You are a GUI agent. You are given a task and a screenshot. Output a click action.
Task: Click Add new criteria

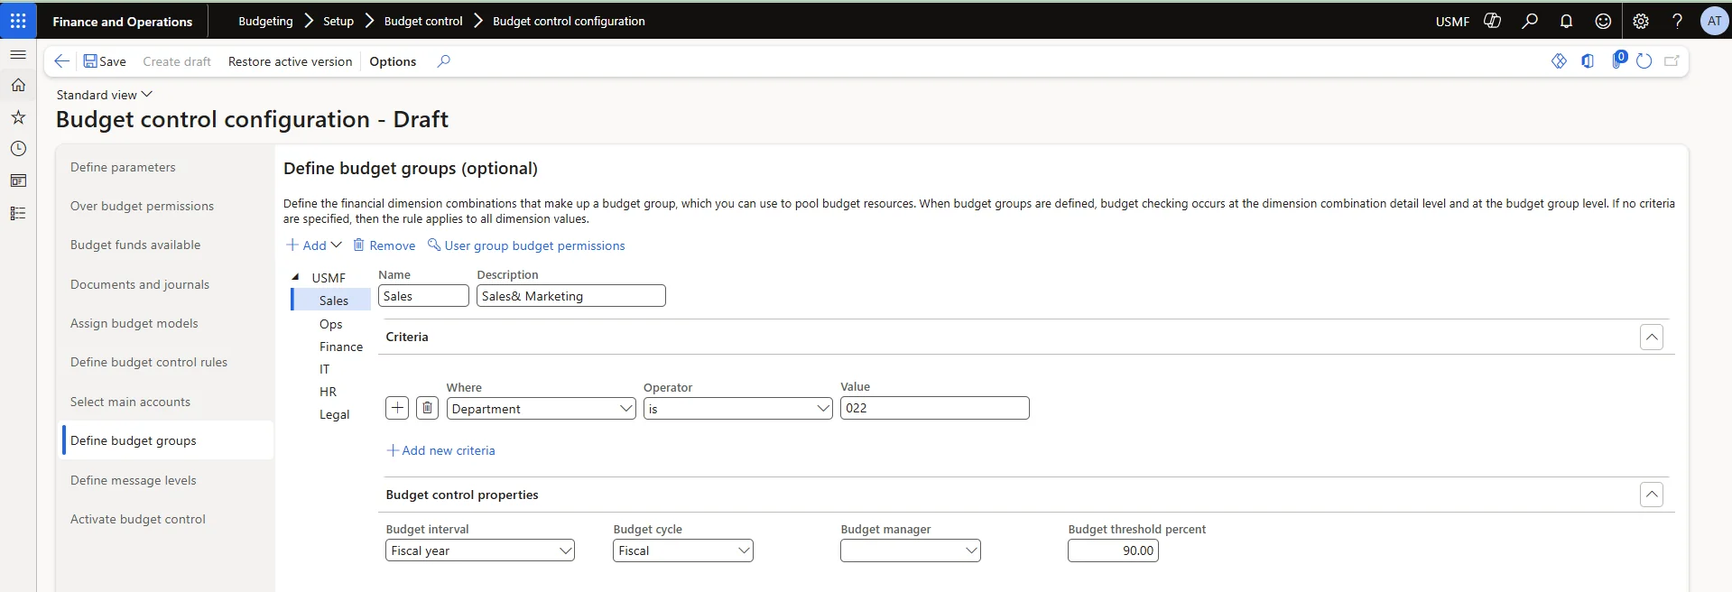pyautogui.click(x=440, y=450)
